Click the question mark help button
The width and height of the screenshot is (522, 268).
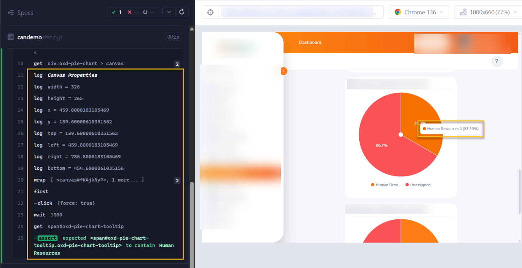(x=497, y=61)
